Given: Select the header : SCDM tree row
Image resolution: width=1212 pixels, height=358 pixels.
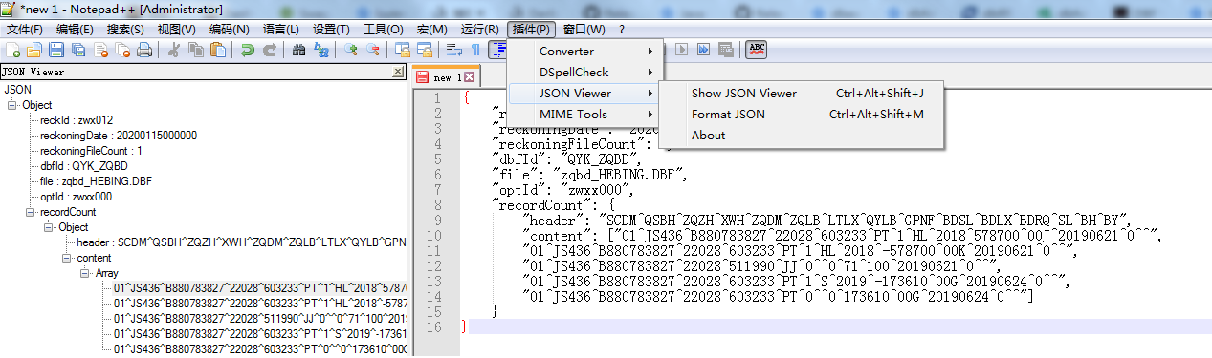Looking at the screenshot, I should (x=241, y=242).
